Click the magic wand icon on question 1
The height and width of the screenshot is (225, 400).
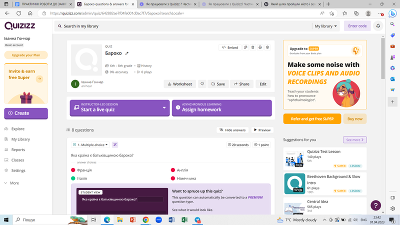click(115, 144)
